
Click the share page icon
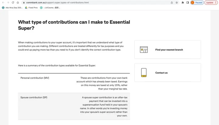pyautogui.click(x=172, y=2)
